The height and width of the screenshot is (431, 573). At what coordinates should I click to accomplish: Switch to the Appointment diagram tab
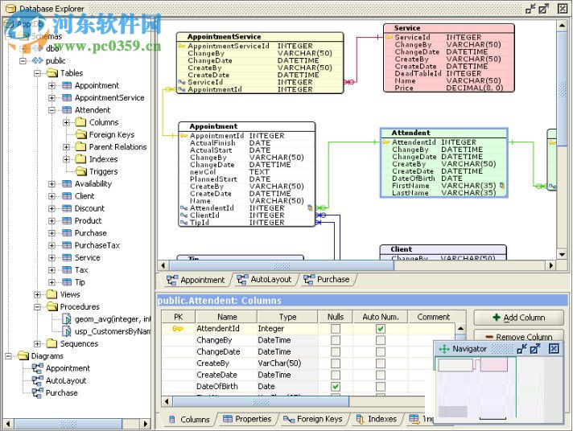pos(196,280)
